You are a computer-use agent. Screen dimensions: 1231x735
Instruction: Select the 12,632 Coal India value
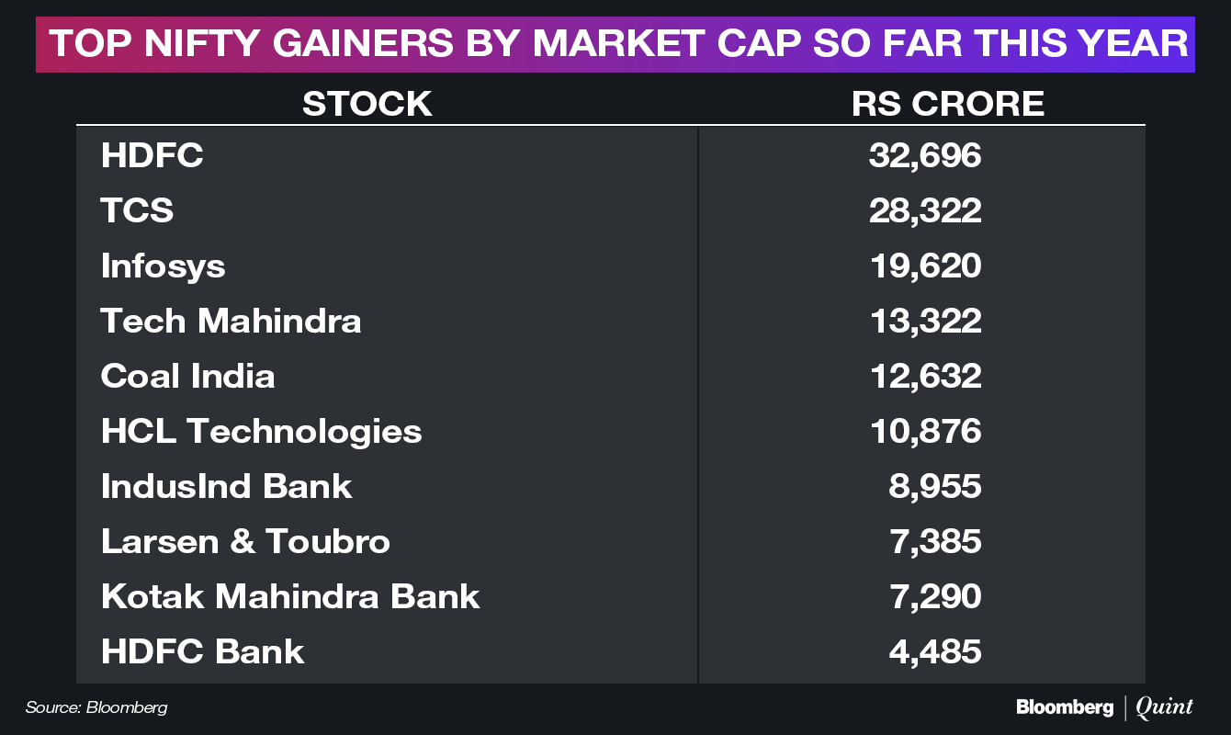click(x=925, y=377)
